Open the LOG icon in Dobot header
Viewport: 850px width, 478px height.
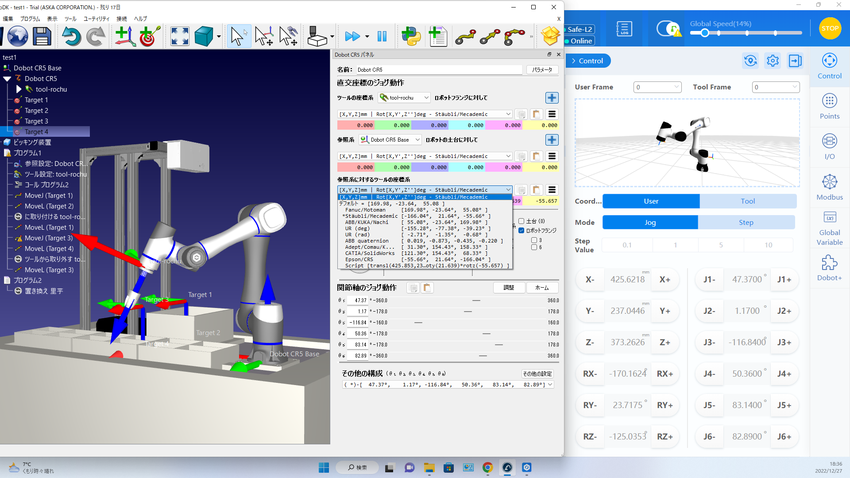(624, 29)
